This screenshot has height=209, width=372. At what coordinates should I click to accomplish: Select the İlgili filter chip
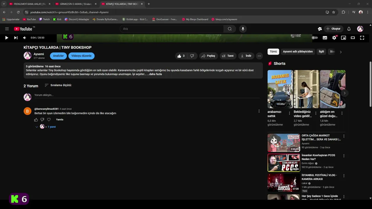click(321, 52)
